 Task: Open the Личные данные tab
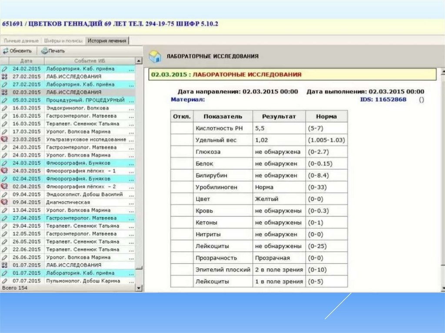tap(21, 41)
